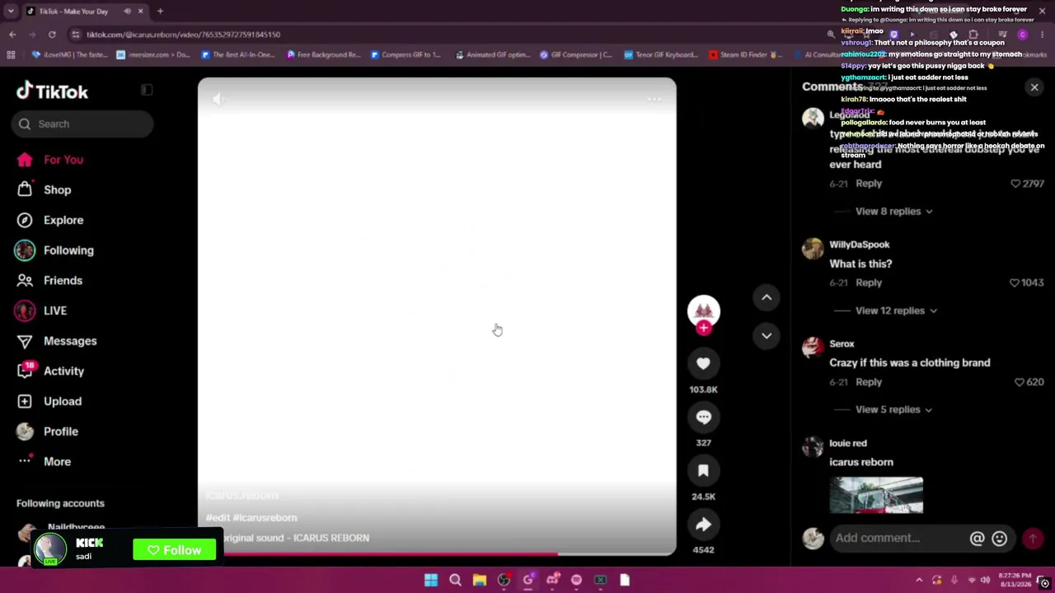The height and width of the screenshot is (593, 1055).
Task: Go to previous video up arrow
Action: click(767, 297)
